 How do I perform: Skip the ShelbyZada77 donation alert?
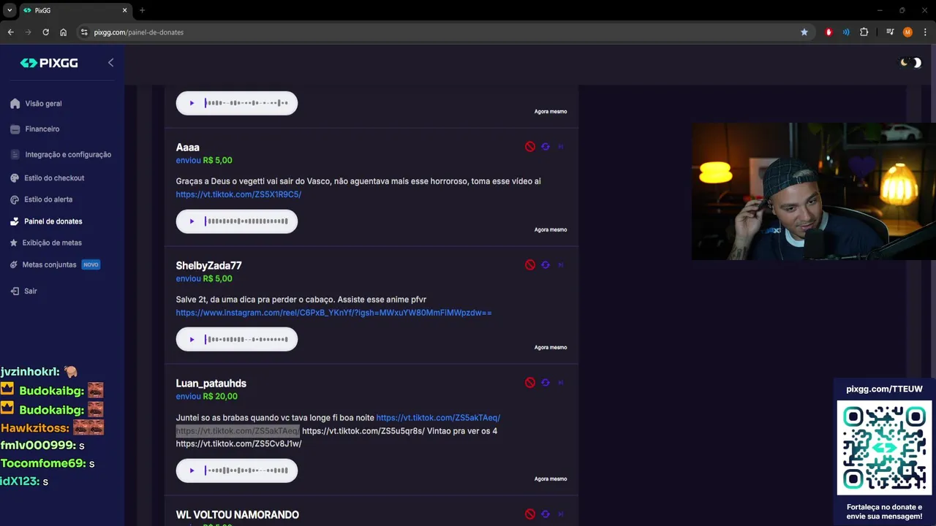(562, 265)
